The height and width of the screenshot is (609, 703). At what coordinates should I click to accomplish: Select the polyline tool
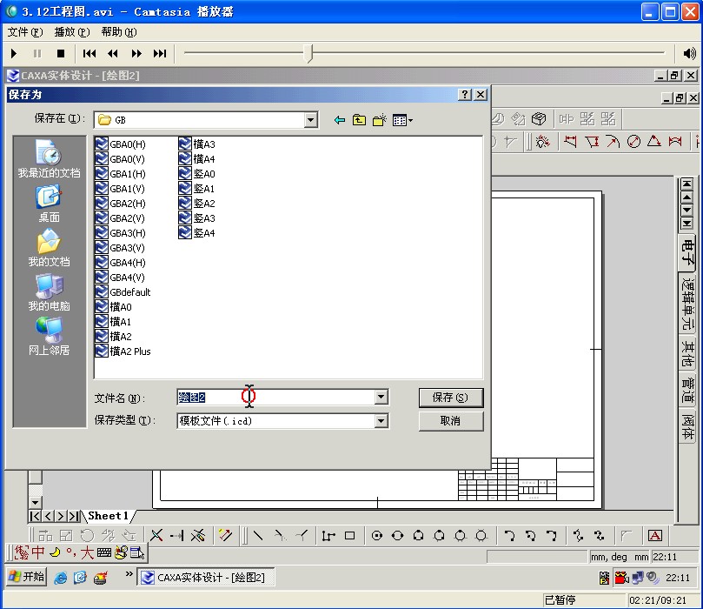tap(328, 535)
